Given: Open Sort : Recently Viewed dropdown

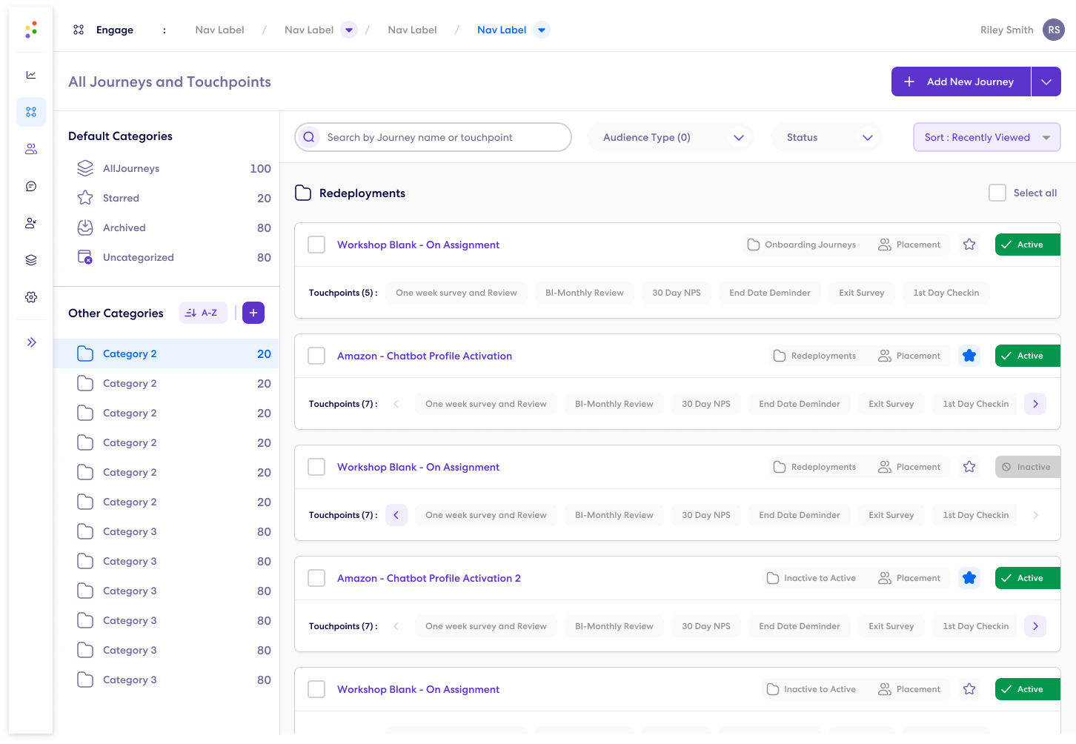Looking at the screenshot, I should pyautogui.click(x=986, y=137).
